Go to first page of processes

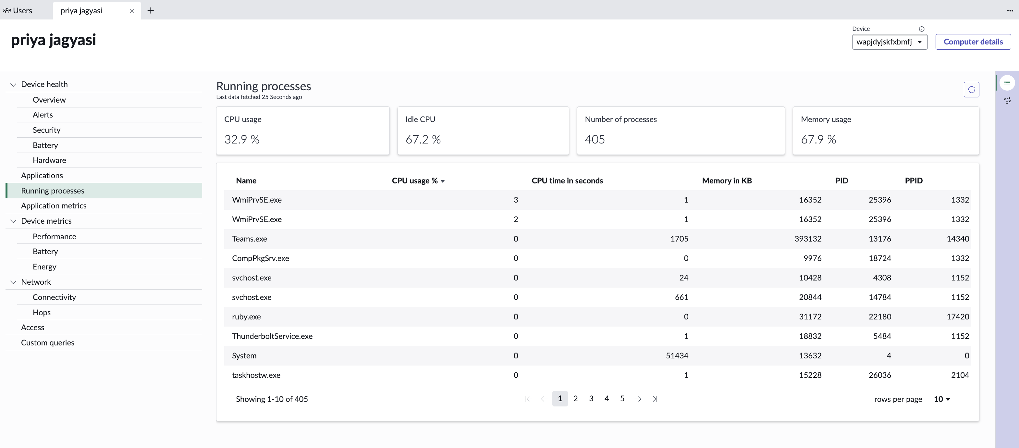pos(529,399)
